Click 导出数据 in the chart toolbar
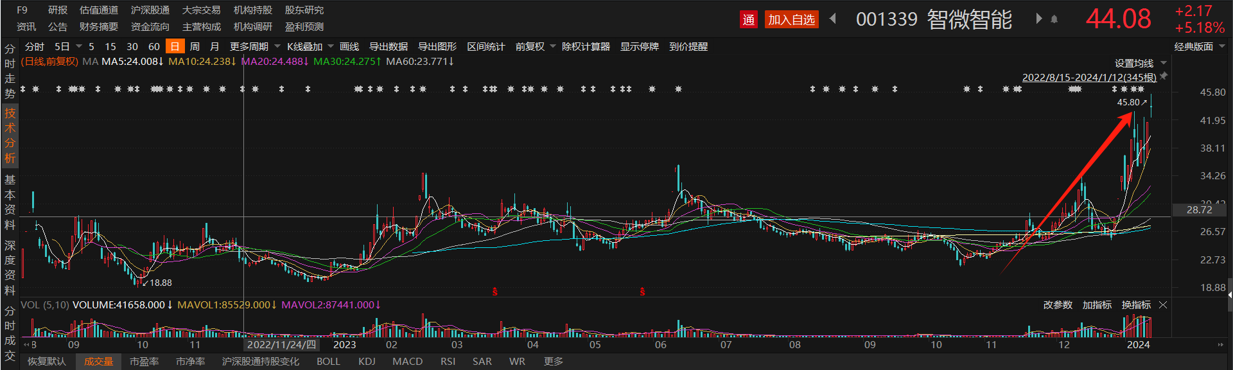The image size is (1233, 370). (388, 46)
